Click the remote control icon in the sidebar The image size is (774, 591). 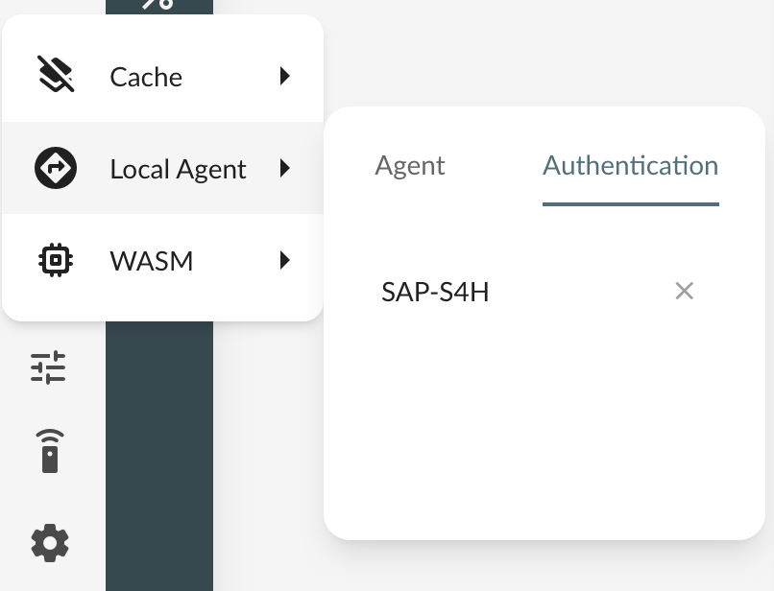[49, 451]
